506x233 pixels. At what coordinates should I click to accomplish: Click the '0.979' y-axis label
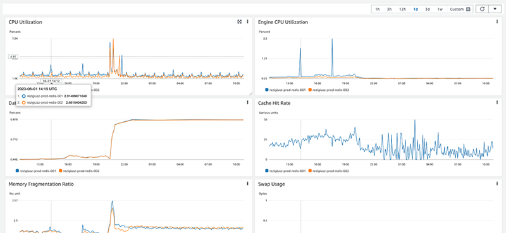pyautogui.click(x=14, y=119)
